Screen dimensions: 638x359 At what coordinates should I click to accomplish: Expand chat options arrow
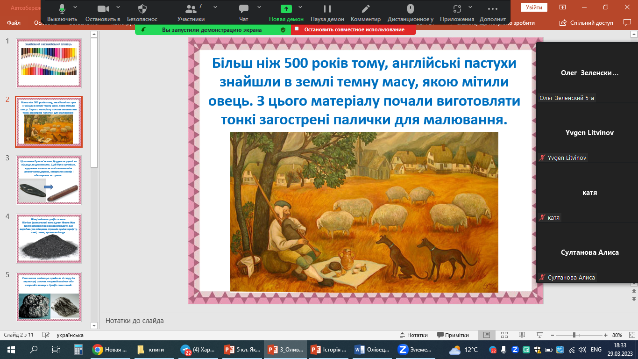pyautogui.click(x=258, y=7)
